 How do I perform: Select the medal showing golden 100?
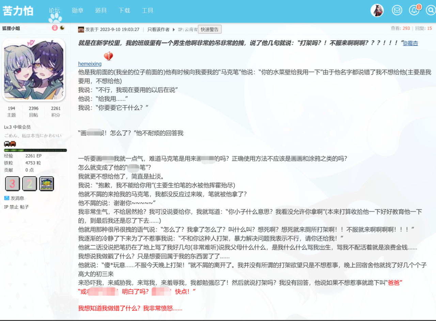tap(46, 184)
